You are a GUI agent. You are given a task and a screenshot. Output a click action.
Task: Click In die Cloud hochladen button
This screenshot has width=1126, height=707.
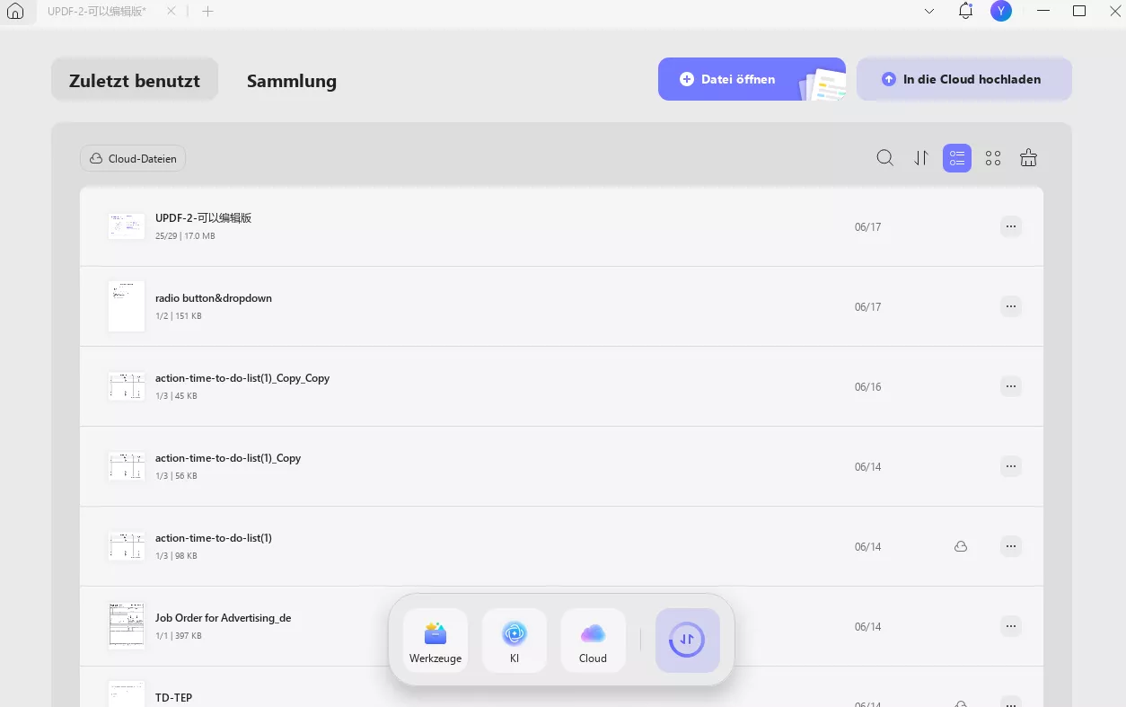(x=963, y=79)
